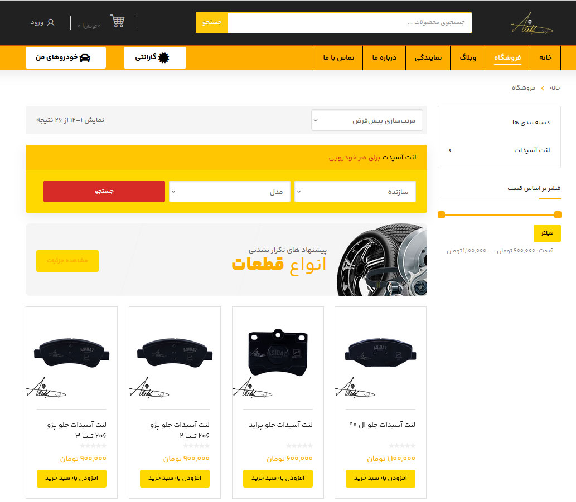Click the مشاهده جزئیات banner button

(67, 261)
